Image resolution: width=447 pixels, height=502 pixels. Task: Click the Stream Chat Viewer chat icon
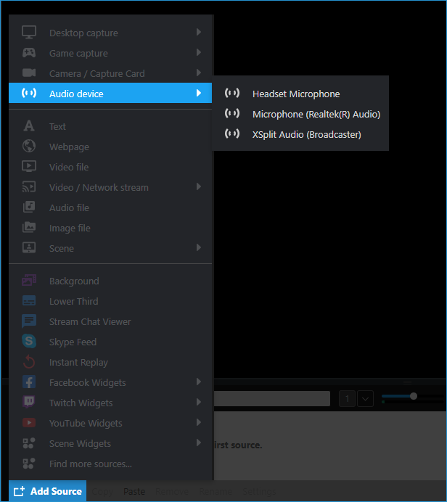tap(29, 321)
